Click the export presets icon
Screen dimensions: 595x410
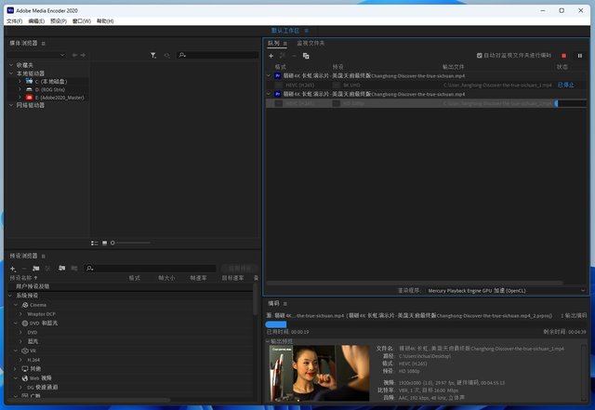(74, 269)
